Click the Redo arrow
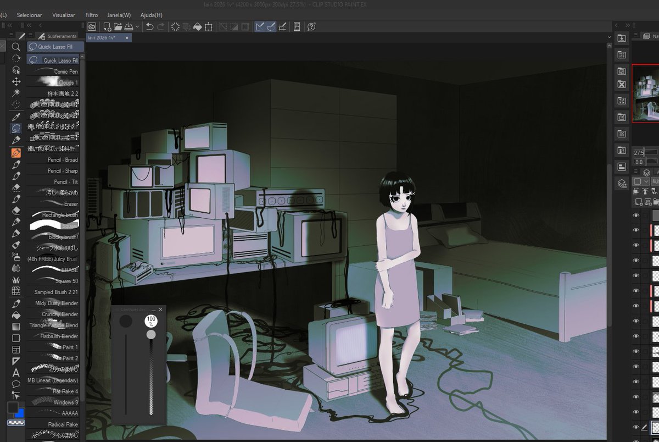The width and height of the screenshot is (659, 442). click(x=160, y=26)
